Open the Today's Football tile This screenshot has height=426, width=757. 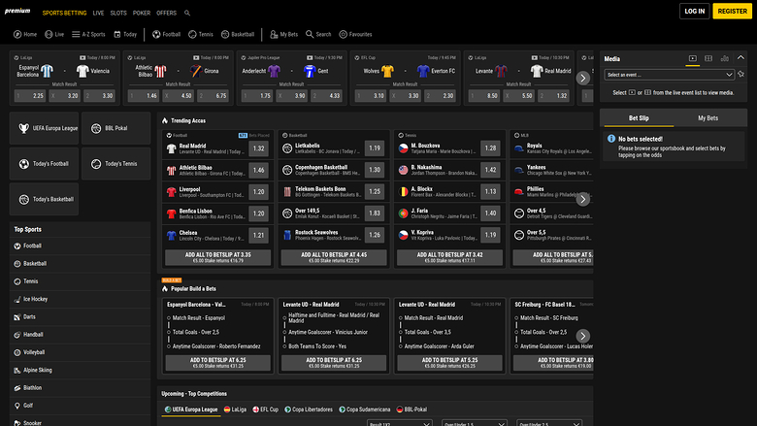pyautogui.click(x=44, y=164)
